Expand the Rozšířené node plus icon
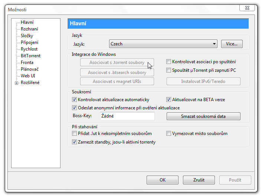Viewport: 262px width, 196px height. click(16, 83)
